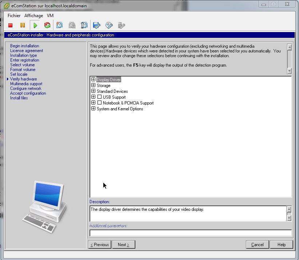Go back with the Previous button
Screen dimensions: 299x260
pyautogui.click(x=99, y=245)
